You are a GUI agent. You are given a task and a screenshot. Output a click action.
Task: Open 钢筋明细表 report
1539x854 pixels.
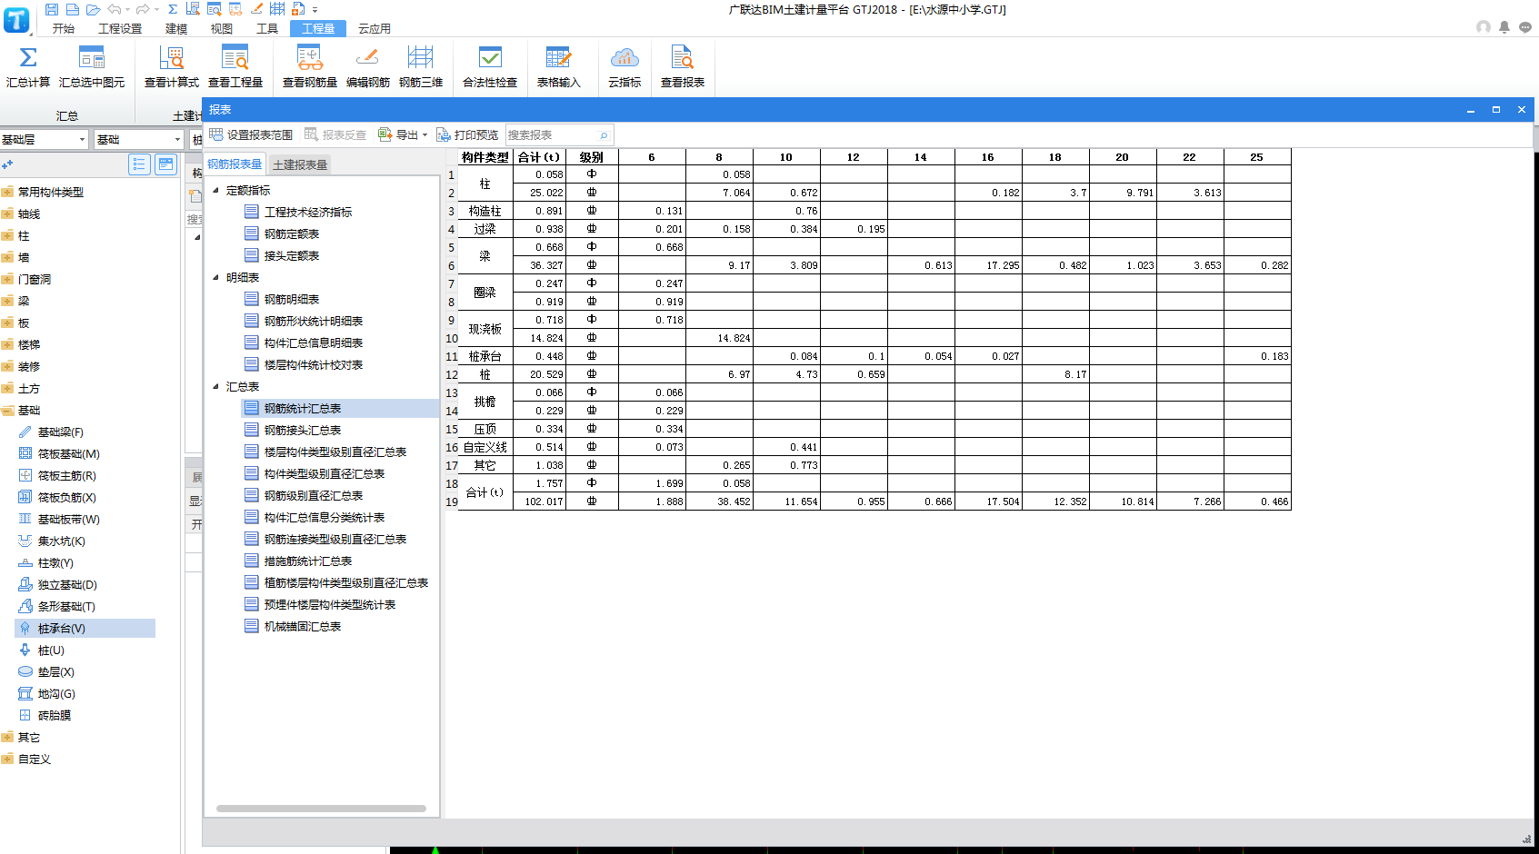(x=292, y=299)
